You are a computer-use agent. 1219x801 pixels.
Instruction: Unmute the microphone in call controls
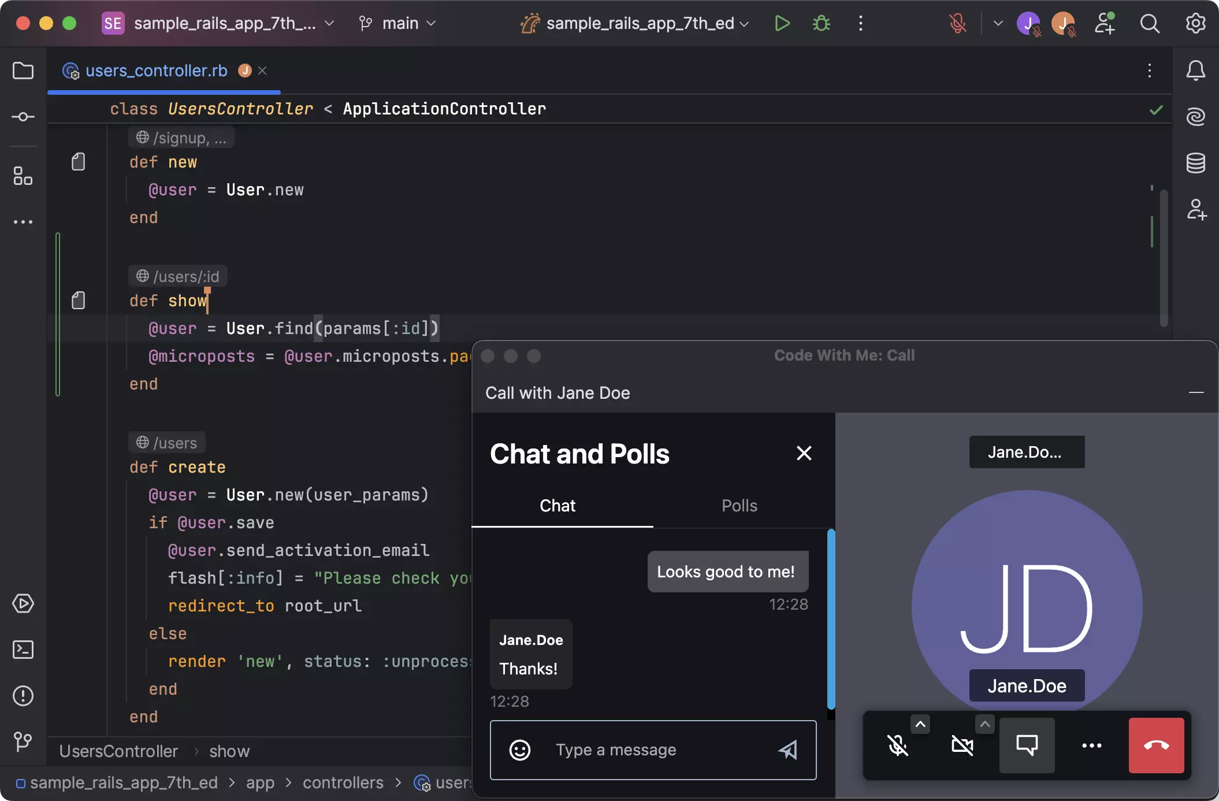tap(897, 746)
